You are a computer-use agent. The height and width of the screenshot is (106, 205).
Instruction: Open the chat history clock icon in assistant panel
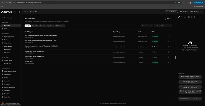click(x=194, y=17)
